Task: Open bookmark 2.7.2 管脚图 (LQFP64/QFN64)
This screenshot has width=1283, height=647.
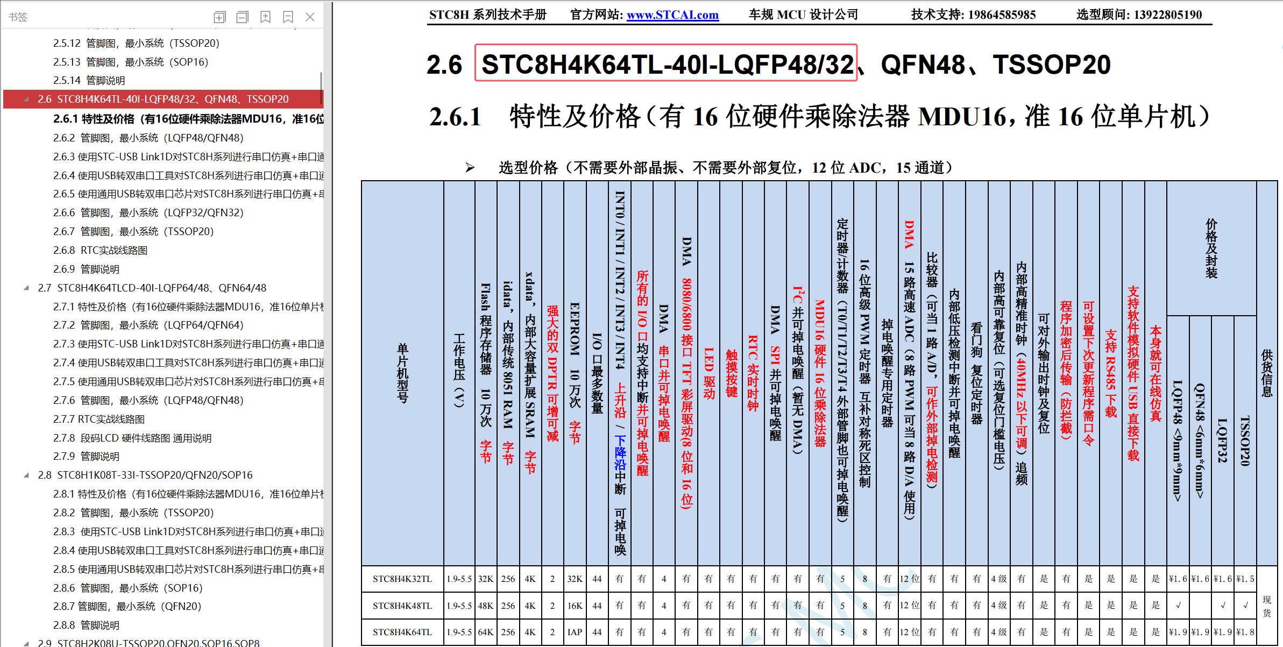Action: [x=148, y=325]
